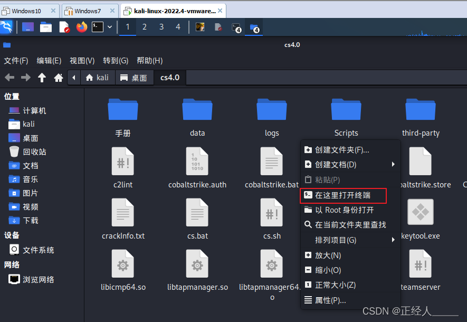
Task: Switch to workspace 4
Action: pyautogui.click(x=178, y=27)
